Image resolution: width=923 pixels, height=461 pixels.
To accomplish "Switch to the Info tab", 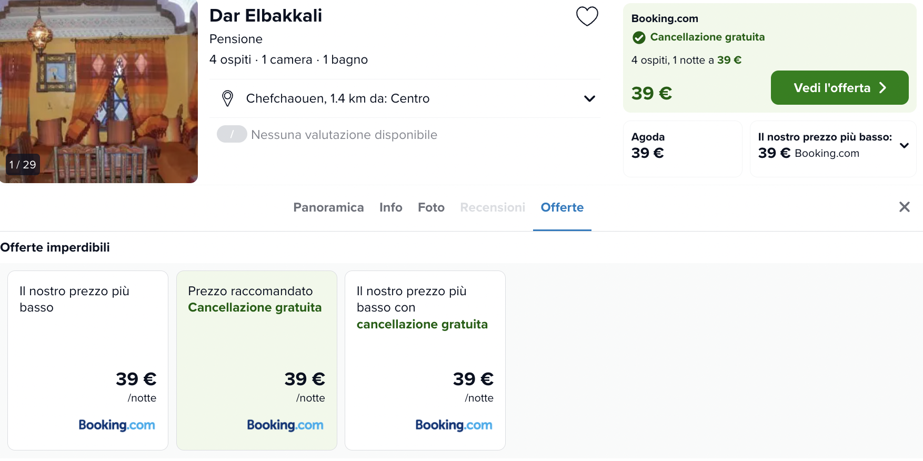I will (390, 207).
